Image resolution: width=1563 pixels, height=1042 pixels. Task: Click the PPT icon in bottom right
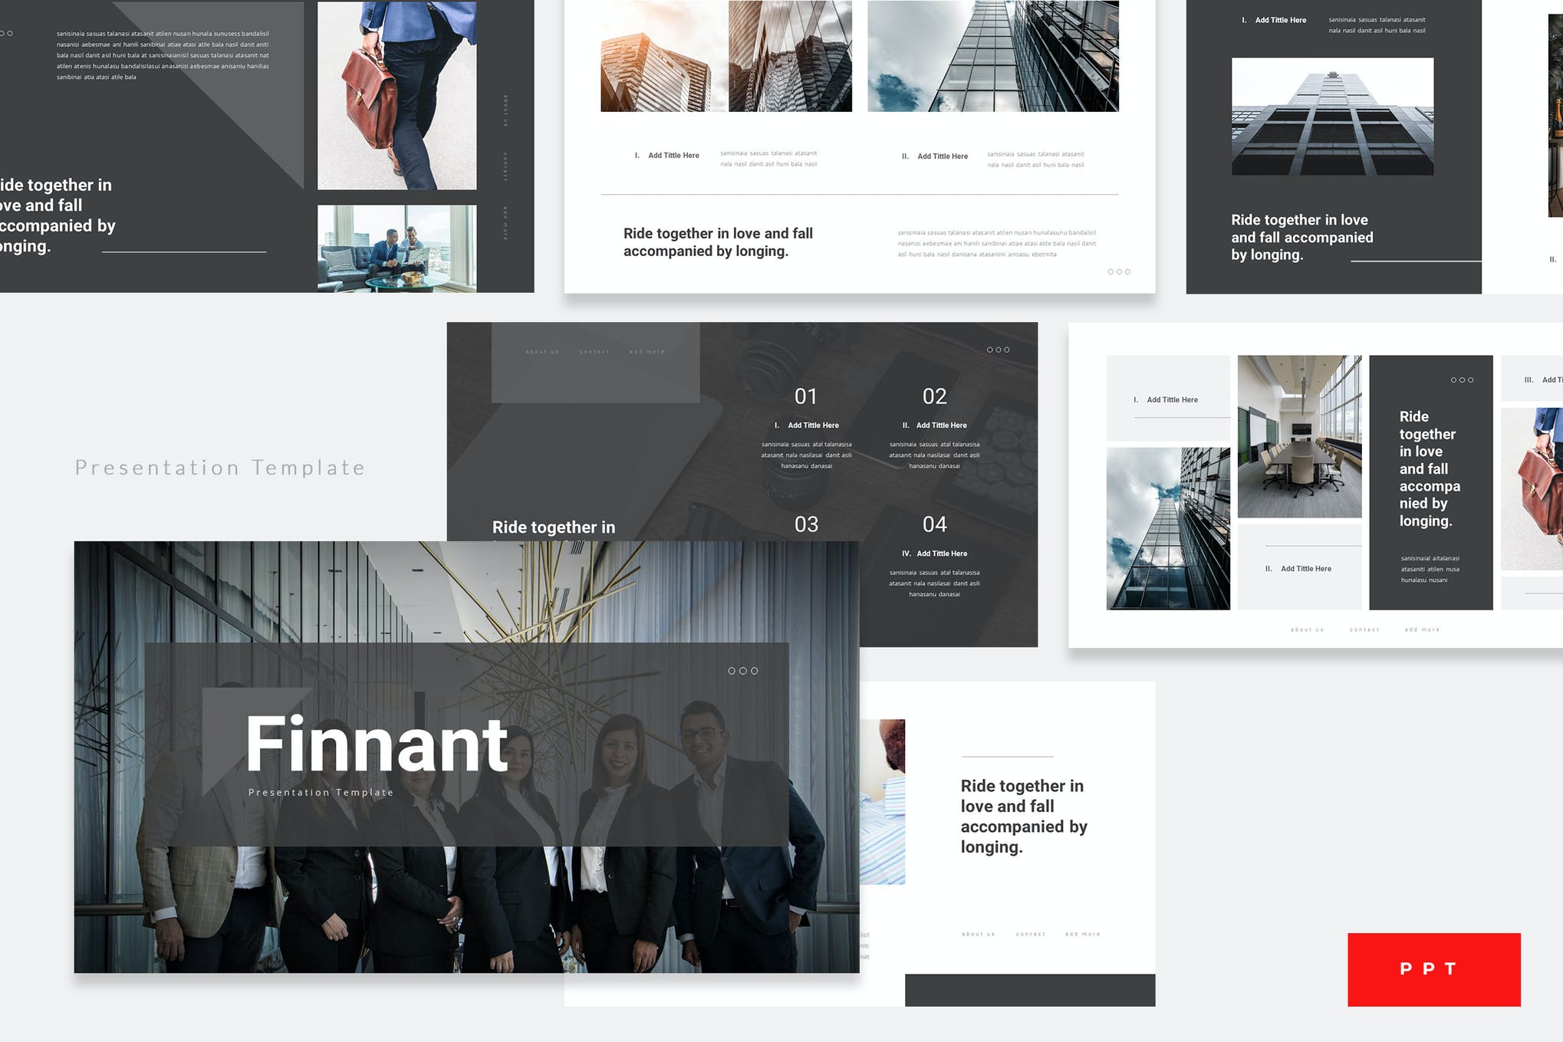(x=1433, y=968)
